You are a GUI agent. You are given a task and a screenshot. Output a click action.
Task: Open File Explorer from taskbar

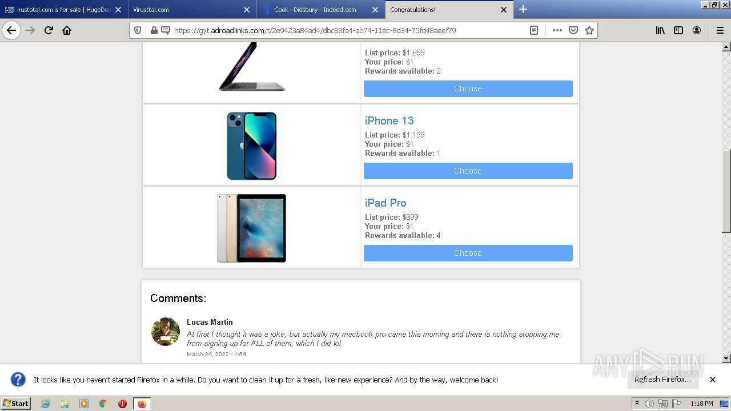click(x=65, y=404)
